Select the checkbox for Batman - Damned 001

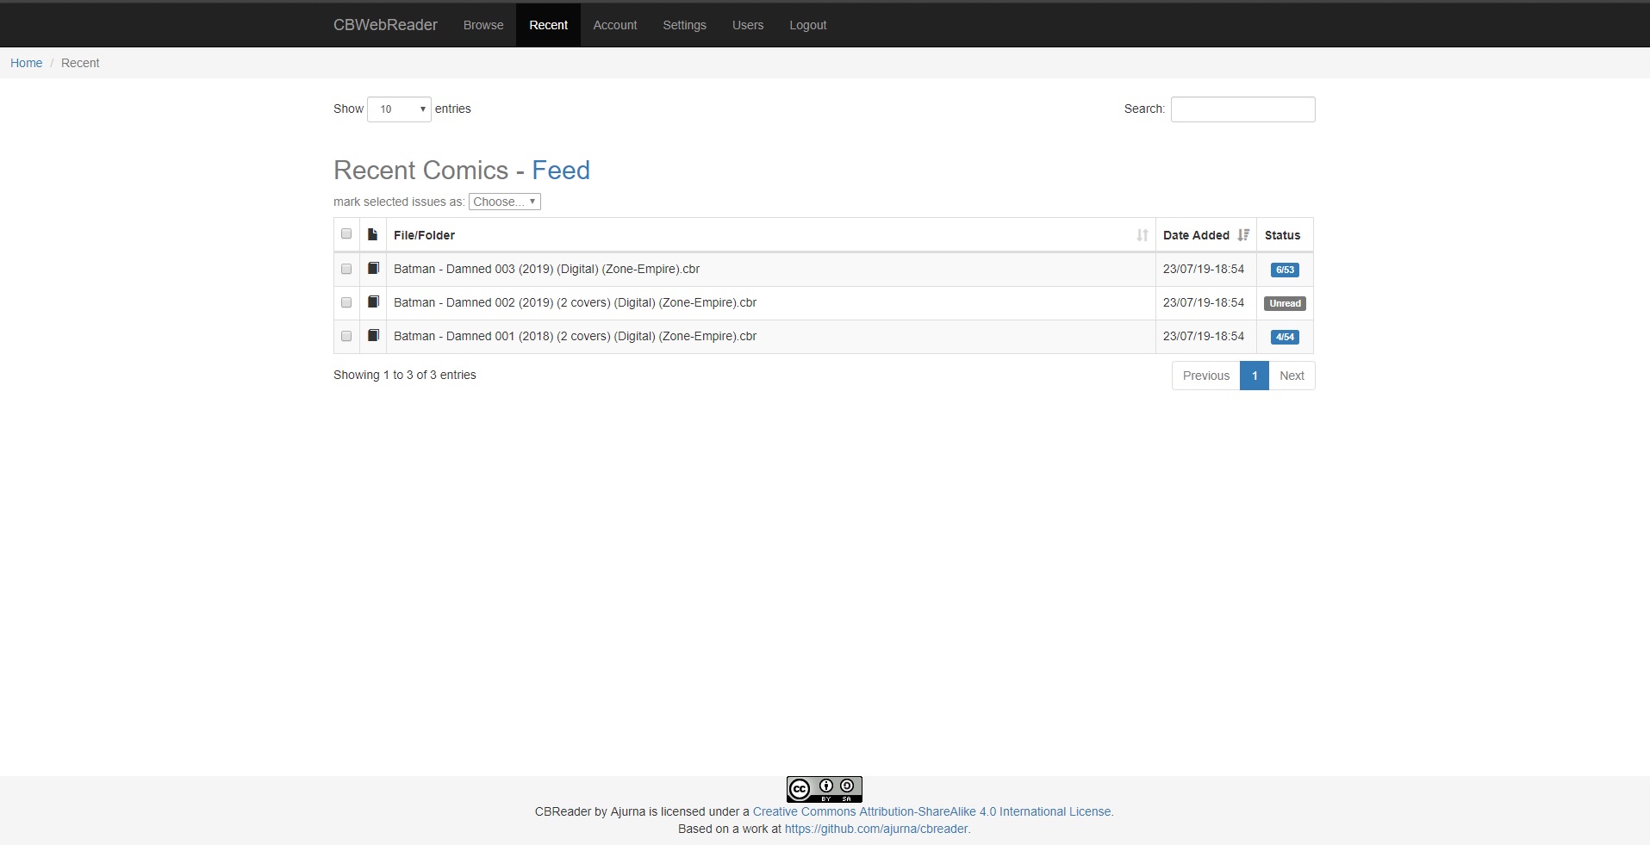[346, 335]
